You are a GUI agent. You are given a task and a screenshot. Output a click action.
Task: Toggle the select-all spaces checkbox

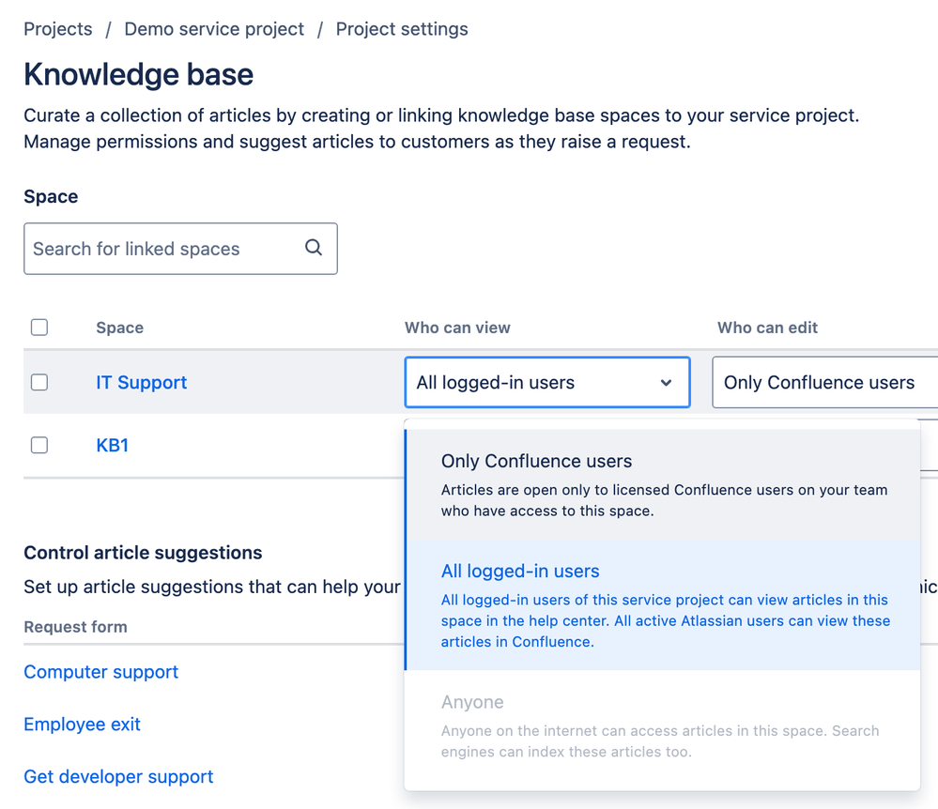(39, 327)
